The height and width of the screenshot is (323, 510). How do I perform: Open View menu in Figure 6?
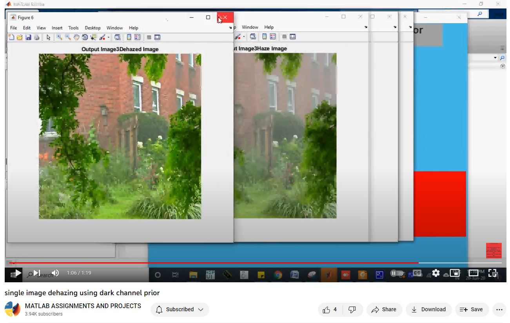41,28
